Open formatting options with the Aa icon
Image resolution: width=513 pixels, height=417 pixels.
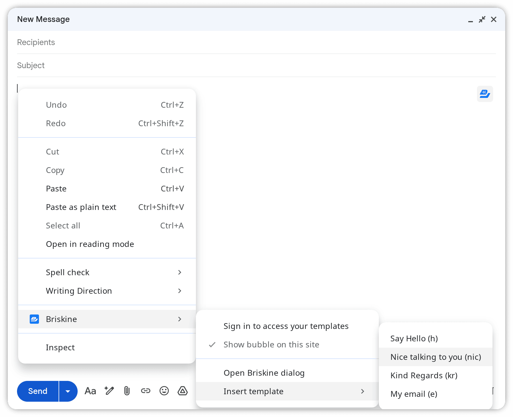pyautogui.click(x=90, y=391)
